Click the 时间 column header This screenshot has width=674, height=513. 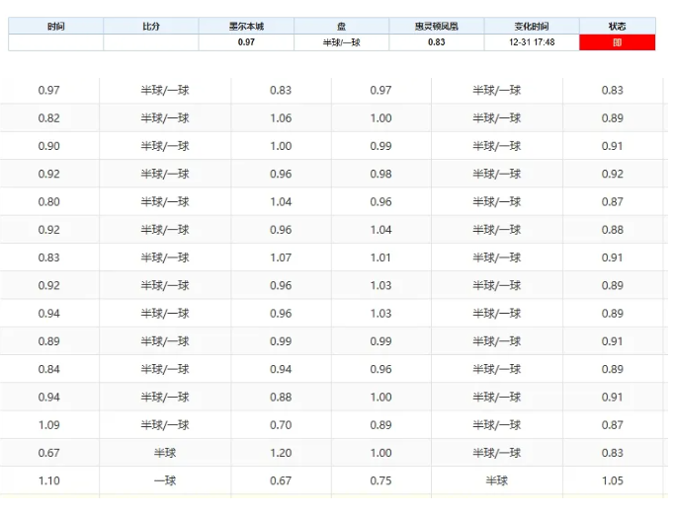pos(55,26)
